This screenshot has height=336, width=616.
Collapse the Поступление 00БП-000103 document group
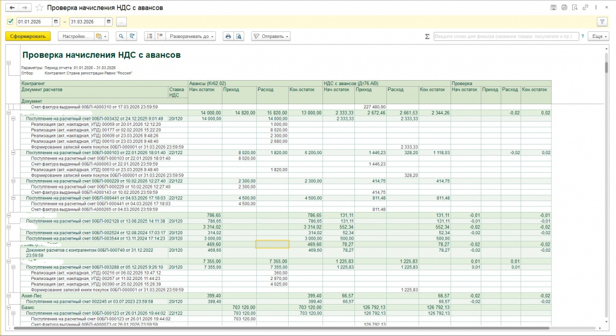[x=14, y=153]
